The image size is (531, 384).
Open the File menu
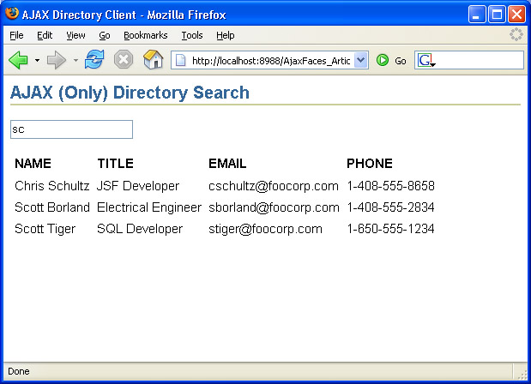coord(16,35)
